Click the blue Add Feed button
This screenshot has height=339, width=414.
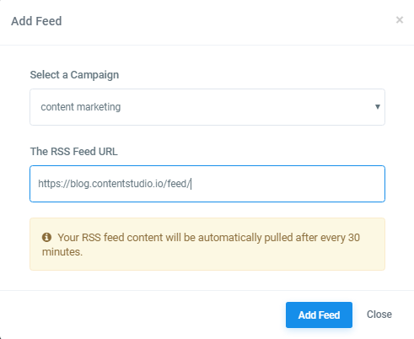(x=319, y=315)
